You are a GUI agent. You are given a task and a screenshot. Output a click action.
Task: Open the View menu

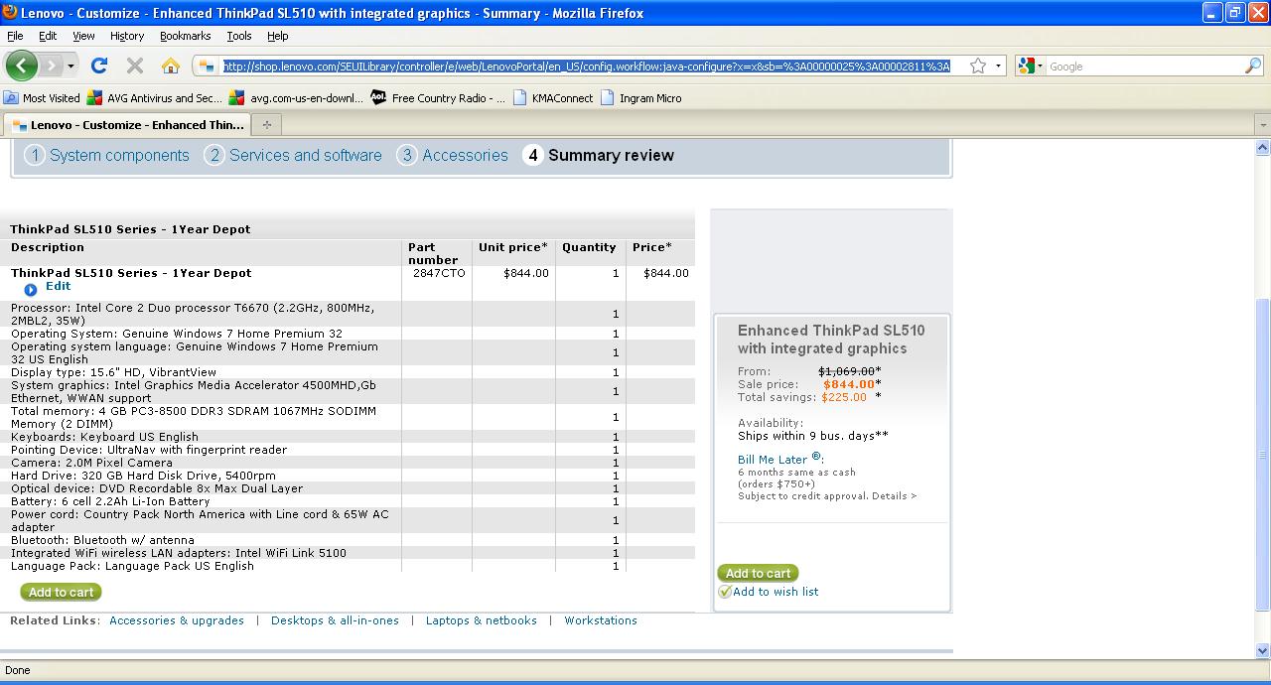(x=83, y=36)
